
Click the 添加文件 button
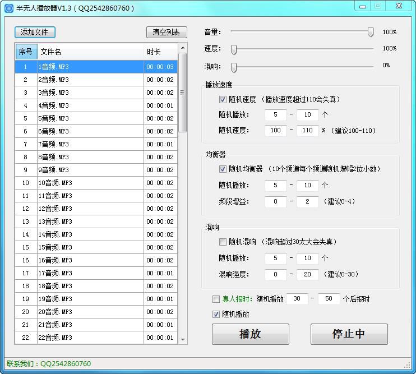35,33
